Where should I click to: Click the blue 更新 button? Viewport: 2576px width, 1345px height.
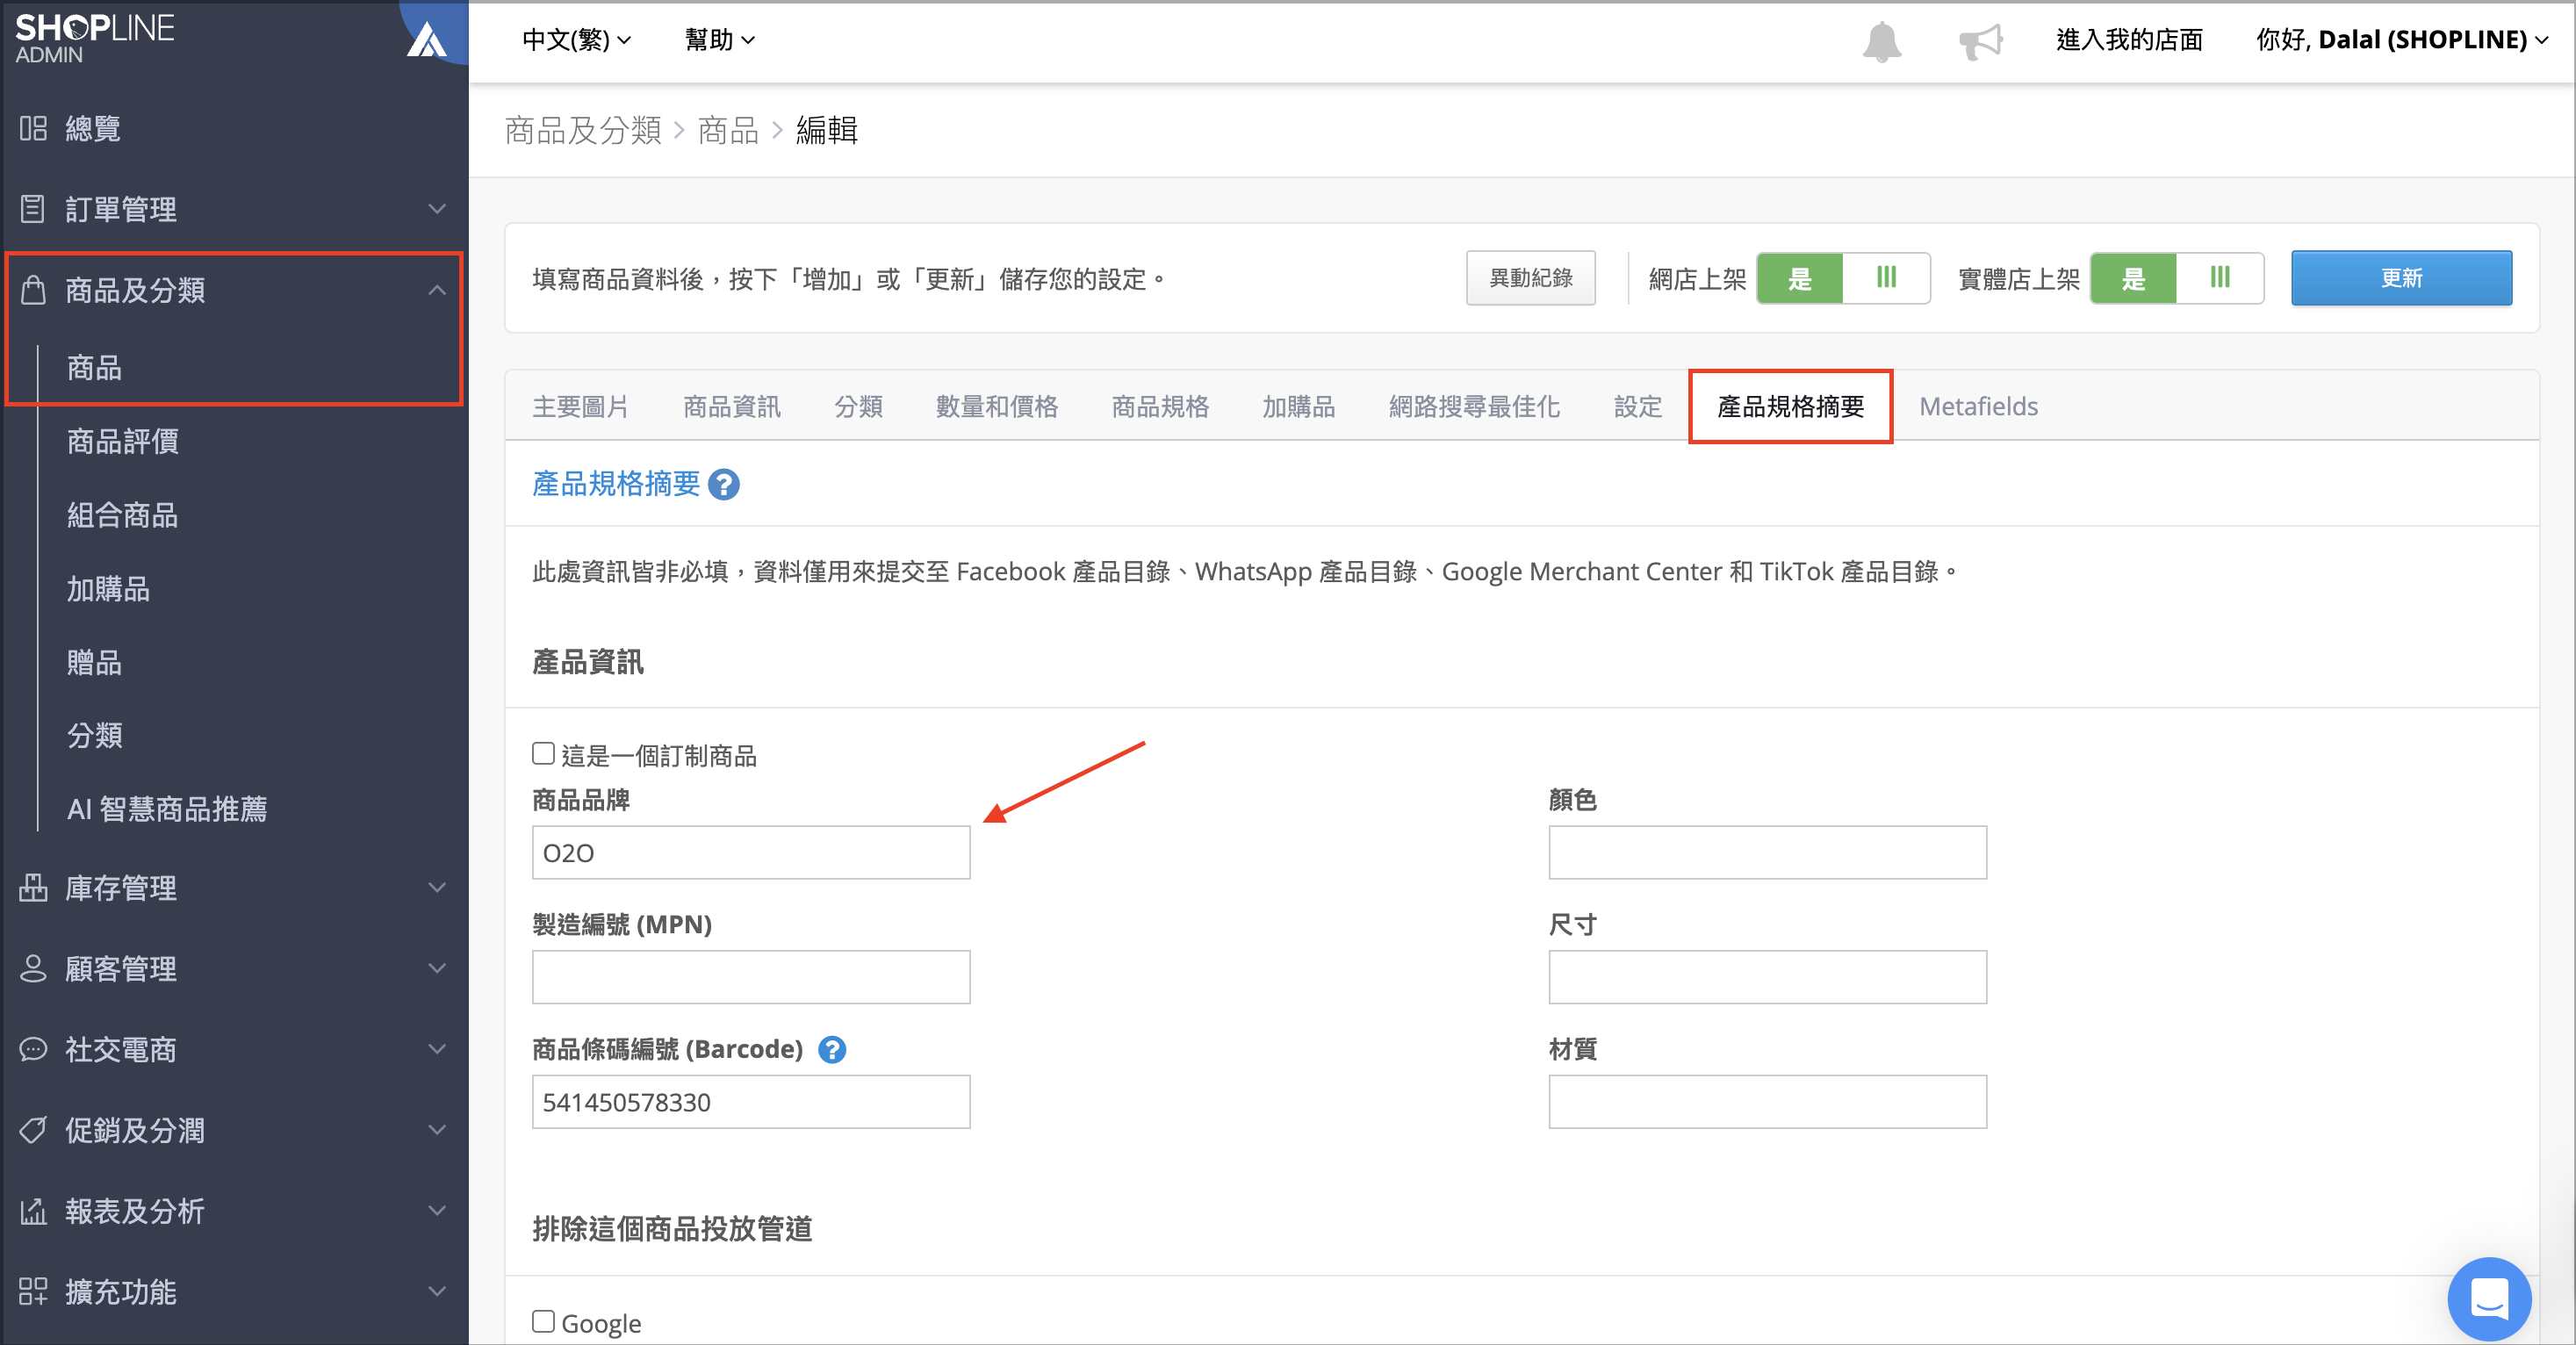(2401, 278)
